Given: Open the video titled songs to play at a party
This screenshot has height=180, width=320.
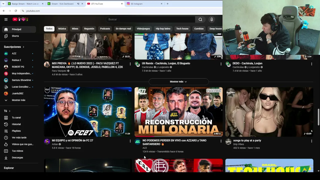Looking at the screenshot, I should [247, 140].
